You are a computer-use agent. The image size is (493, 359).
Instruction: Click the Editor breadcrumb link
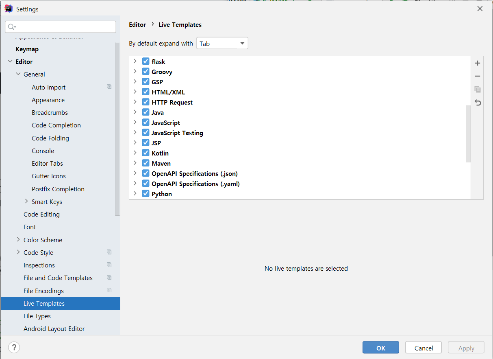point(137,24)
